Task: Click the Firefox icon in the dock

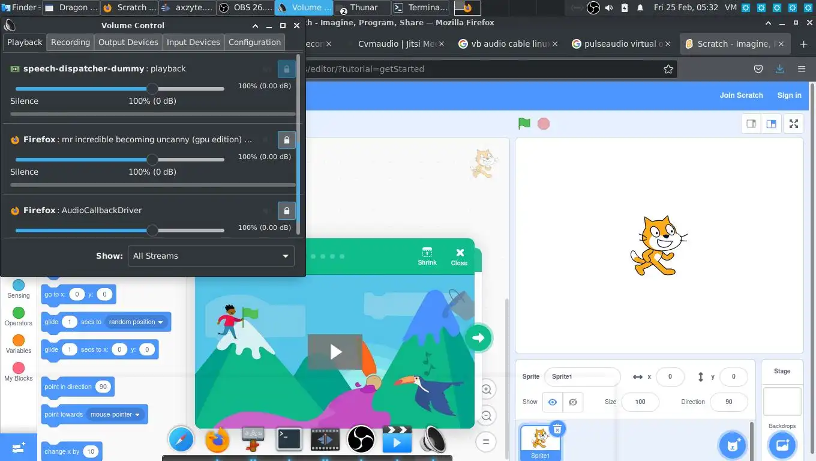Action: pyautogui.click(x=217, y=440)
